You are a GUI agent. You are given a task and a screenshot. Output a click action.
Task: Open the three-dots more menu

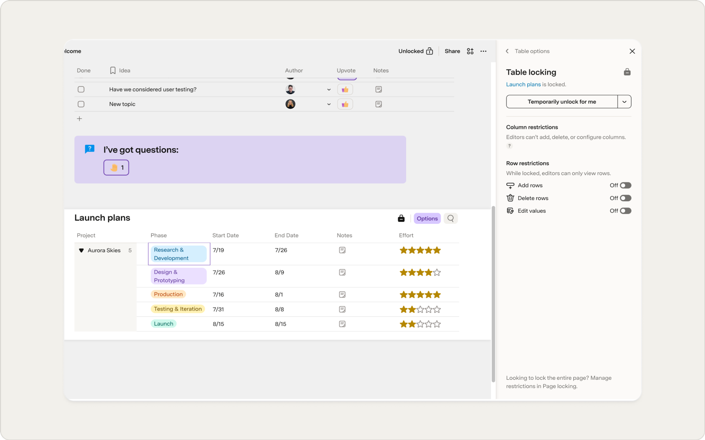click(x=484, y=51)
